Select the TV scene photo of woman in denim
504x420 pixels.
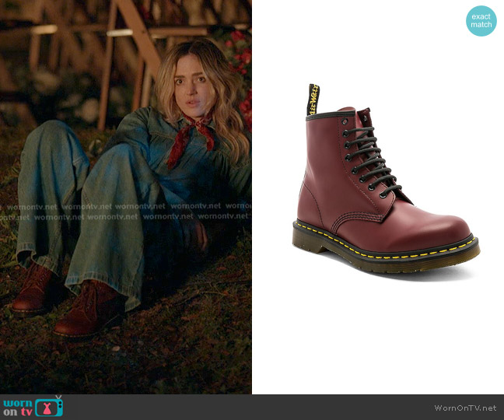[126, 197]
